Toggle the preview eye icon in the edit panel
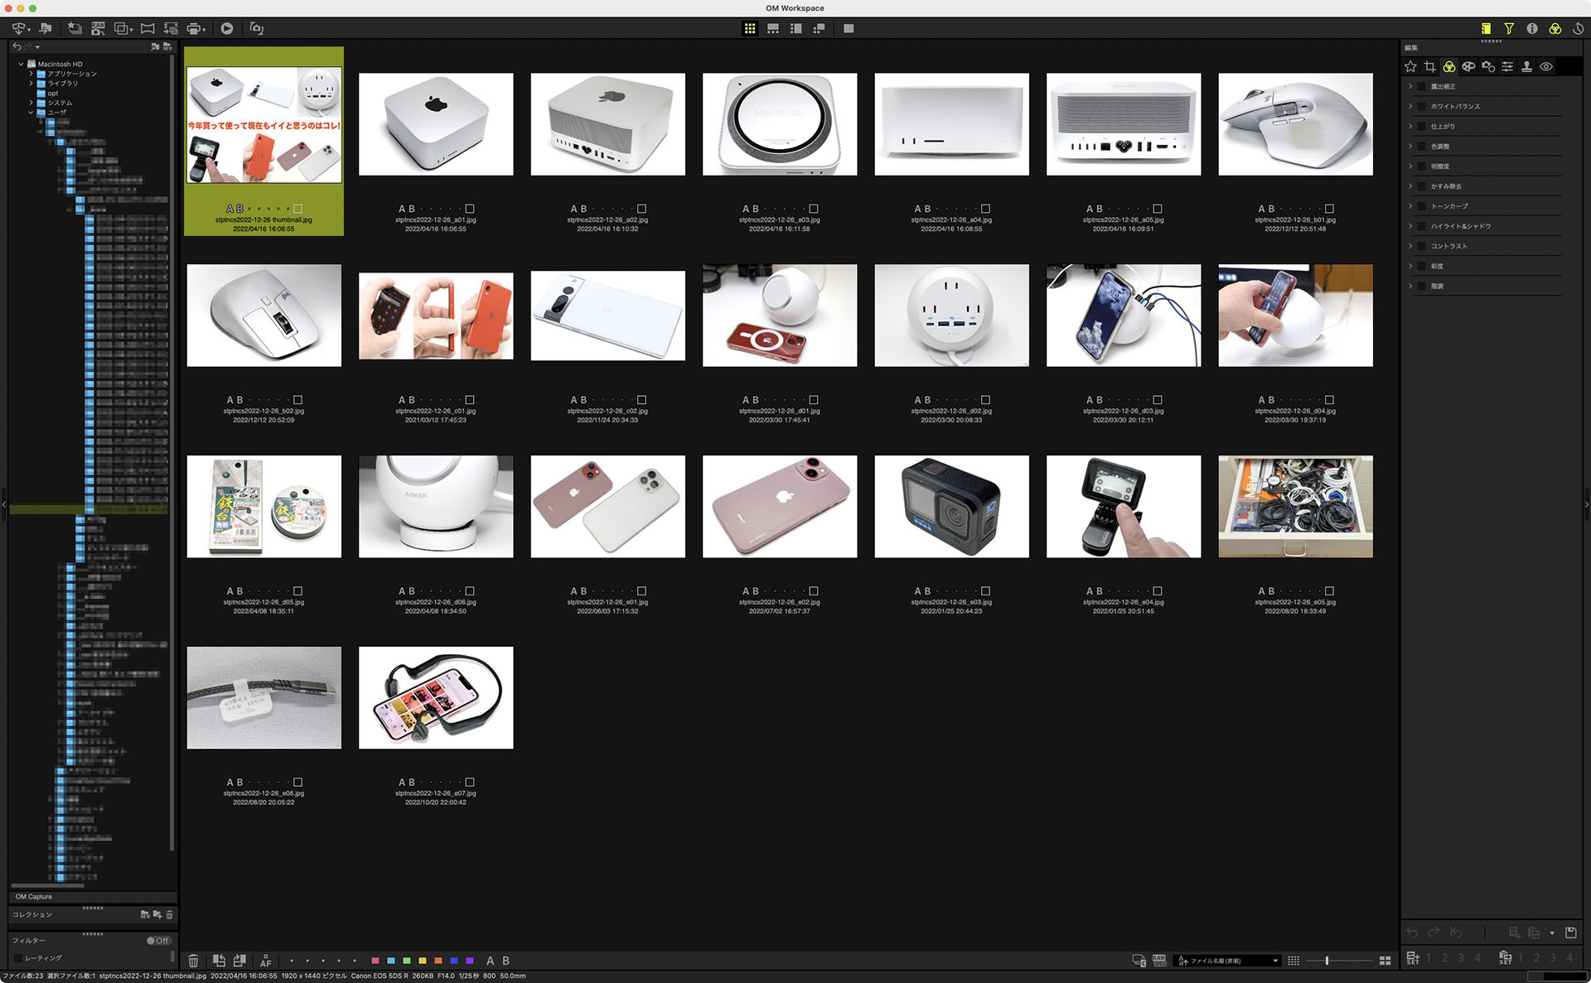 1546,66
